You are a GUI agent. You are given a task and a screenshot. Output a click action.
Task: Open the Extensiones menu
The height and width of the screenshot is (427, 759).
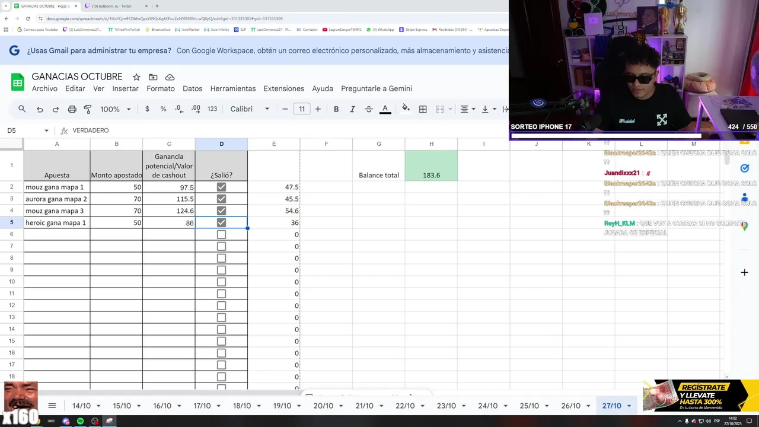283,88
